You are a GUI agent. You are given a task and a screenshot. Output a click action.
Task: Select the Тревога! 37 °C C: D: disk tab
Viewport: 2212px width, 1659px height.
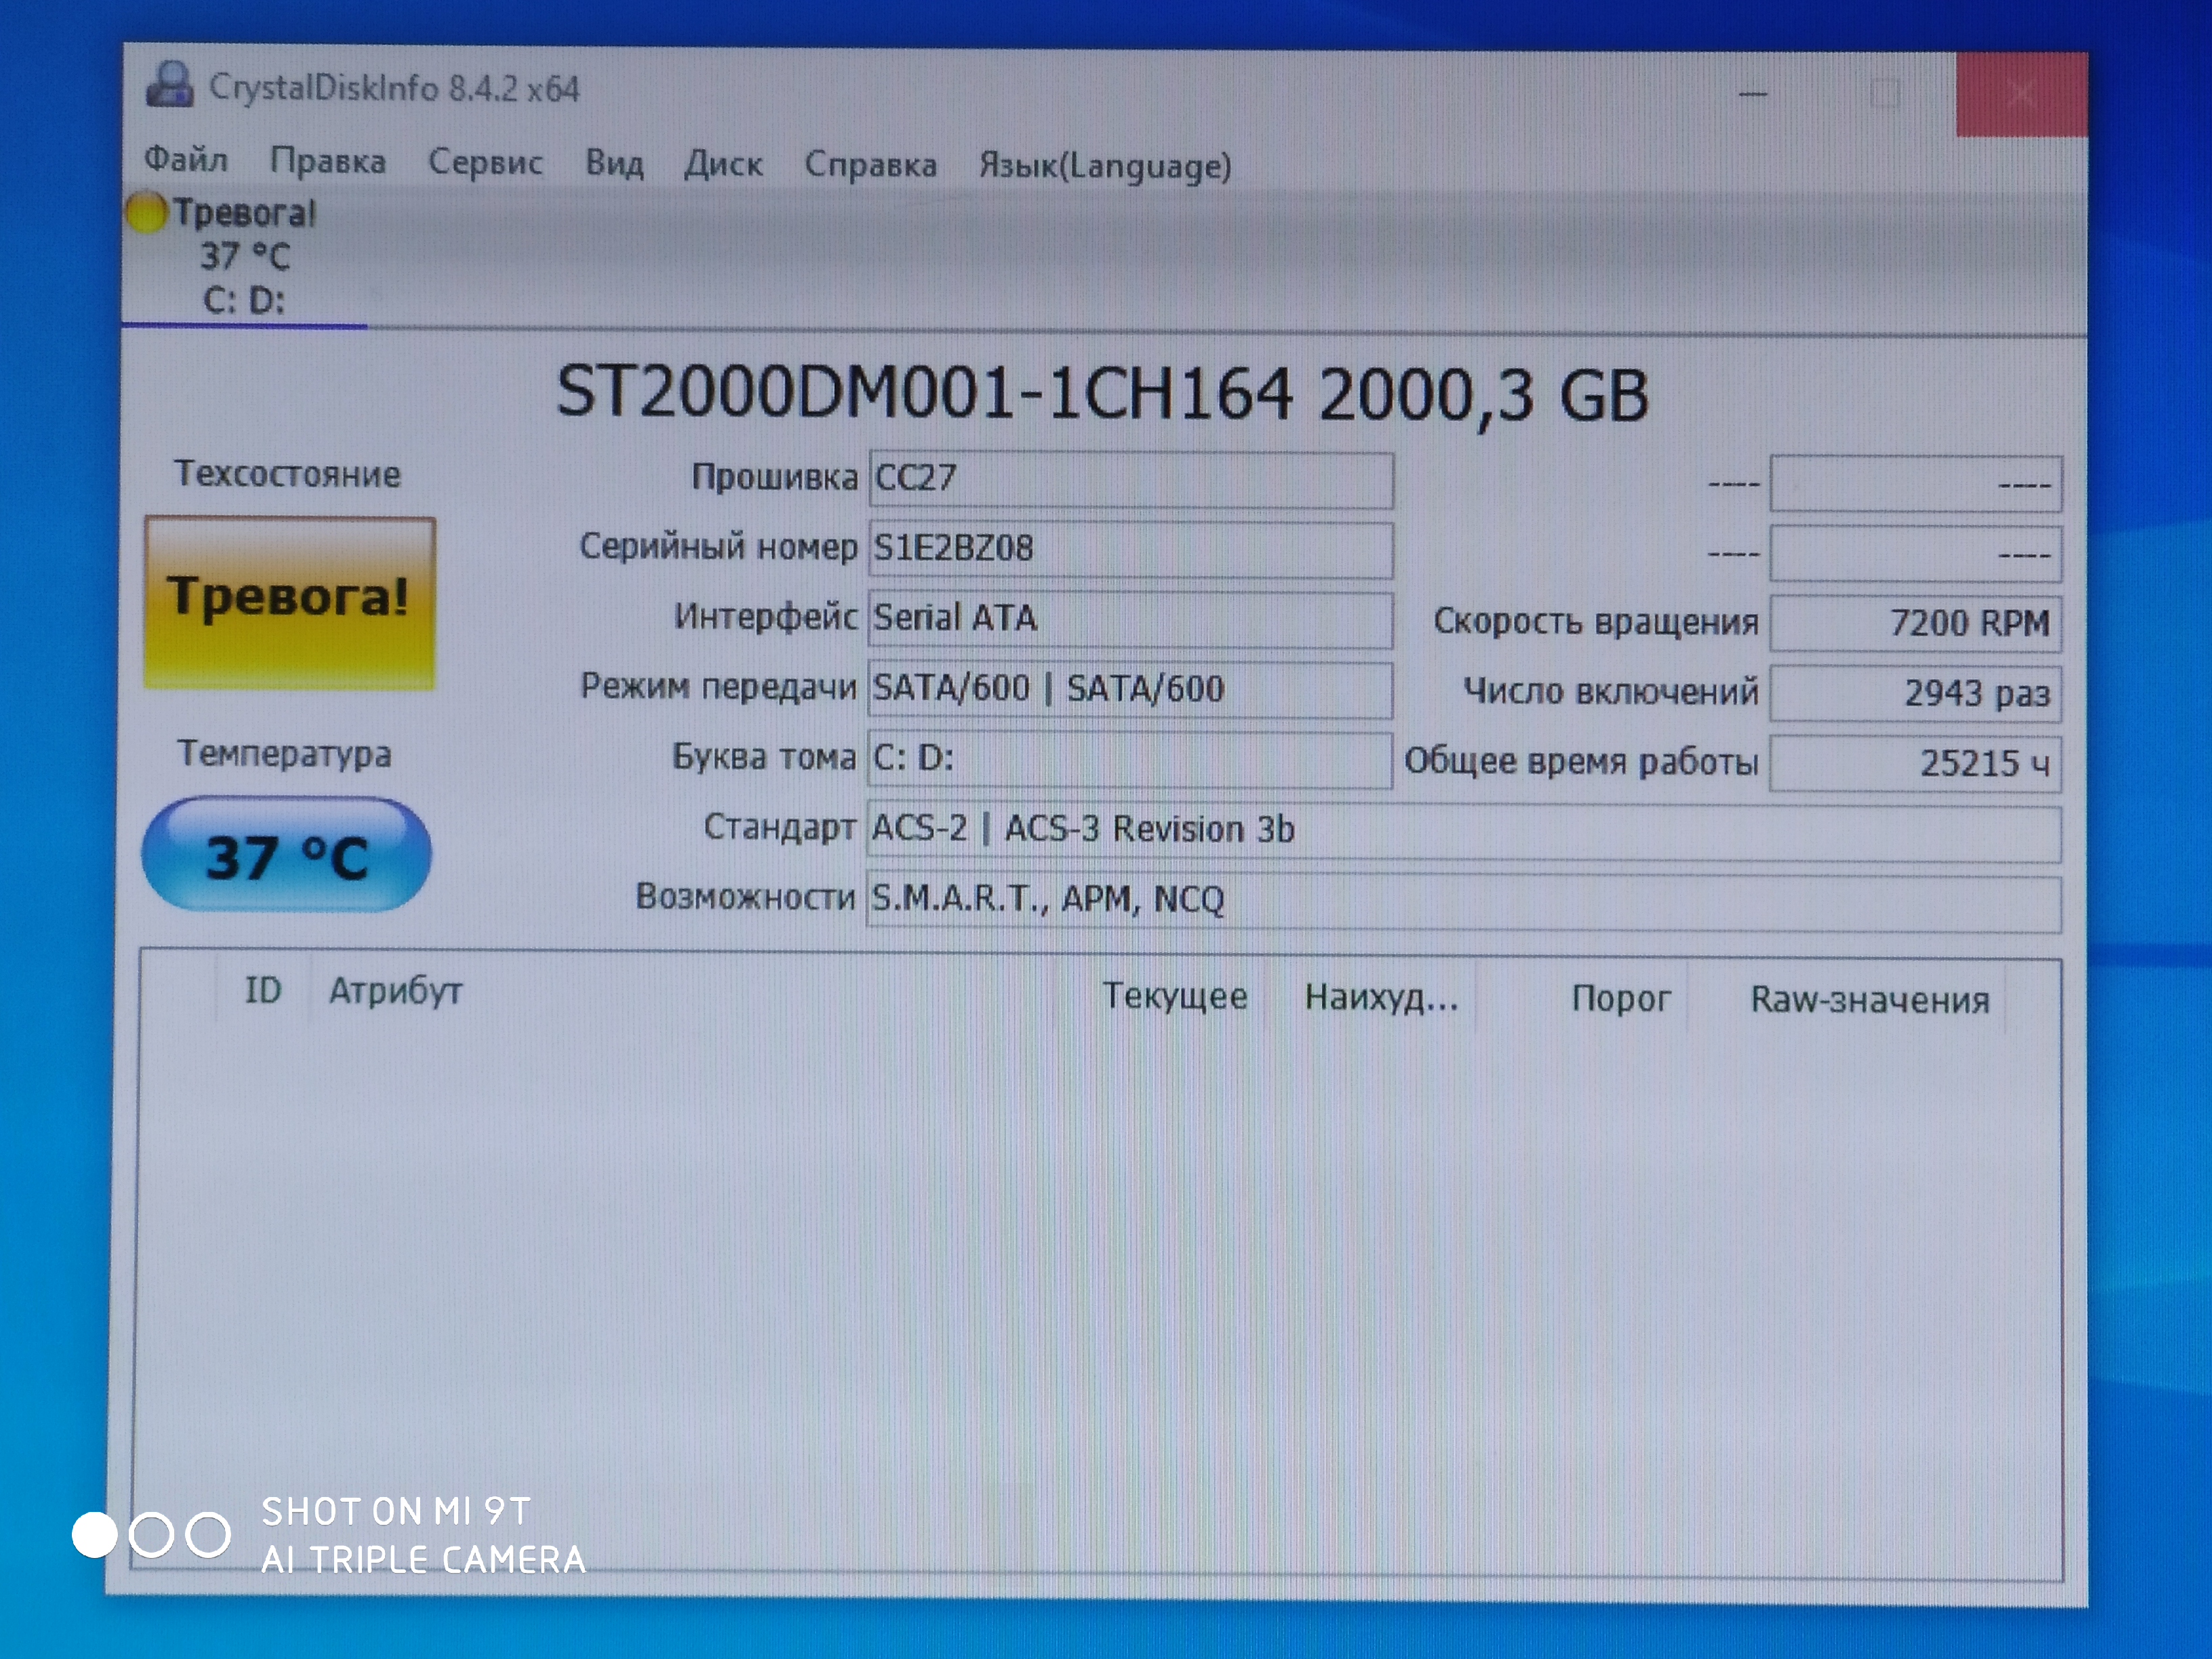pos(244,257)
